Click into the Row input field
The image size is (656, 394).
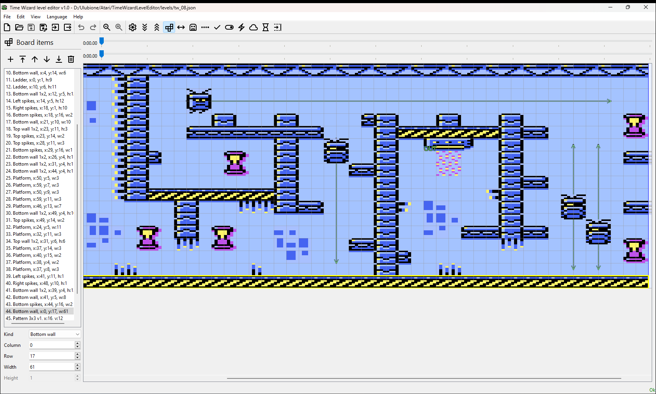coord(51,356)
